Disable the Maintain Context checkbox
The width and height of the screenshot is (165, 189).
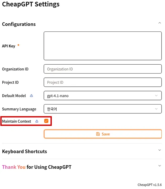pyautogui.click(x=46, y=121)
